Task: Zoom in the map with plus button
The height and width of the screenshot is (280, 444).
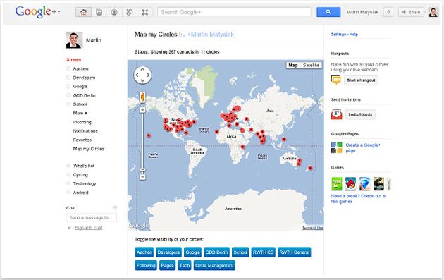Action: tap(142, 110)
